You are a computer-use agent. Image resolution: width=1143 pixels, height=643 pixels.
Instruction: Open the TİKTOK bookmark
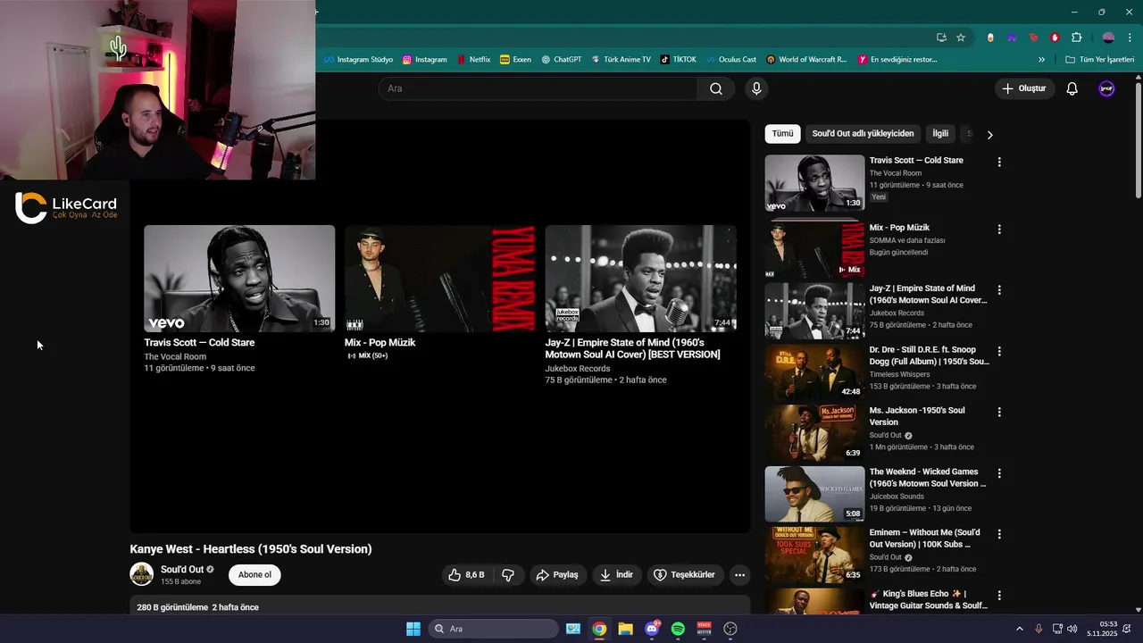coord(678,60)
